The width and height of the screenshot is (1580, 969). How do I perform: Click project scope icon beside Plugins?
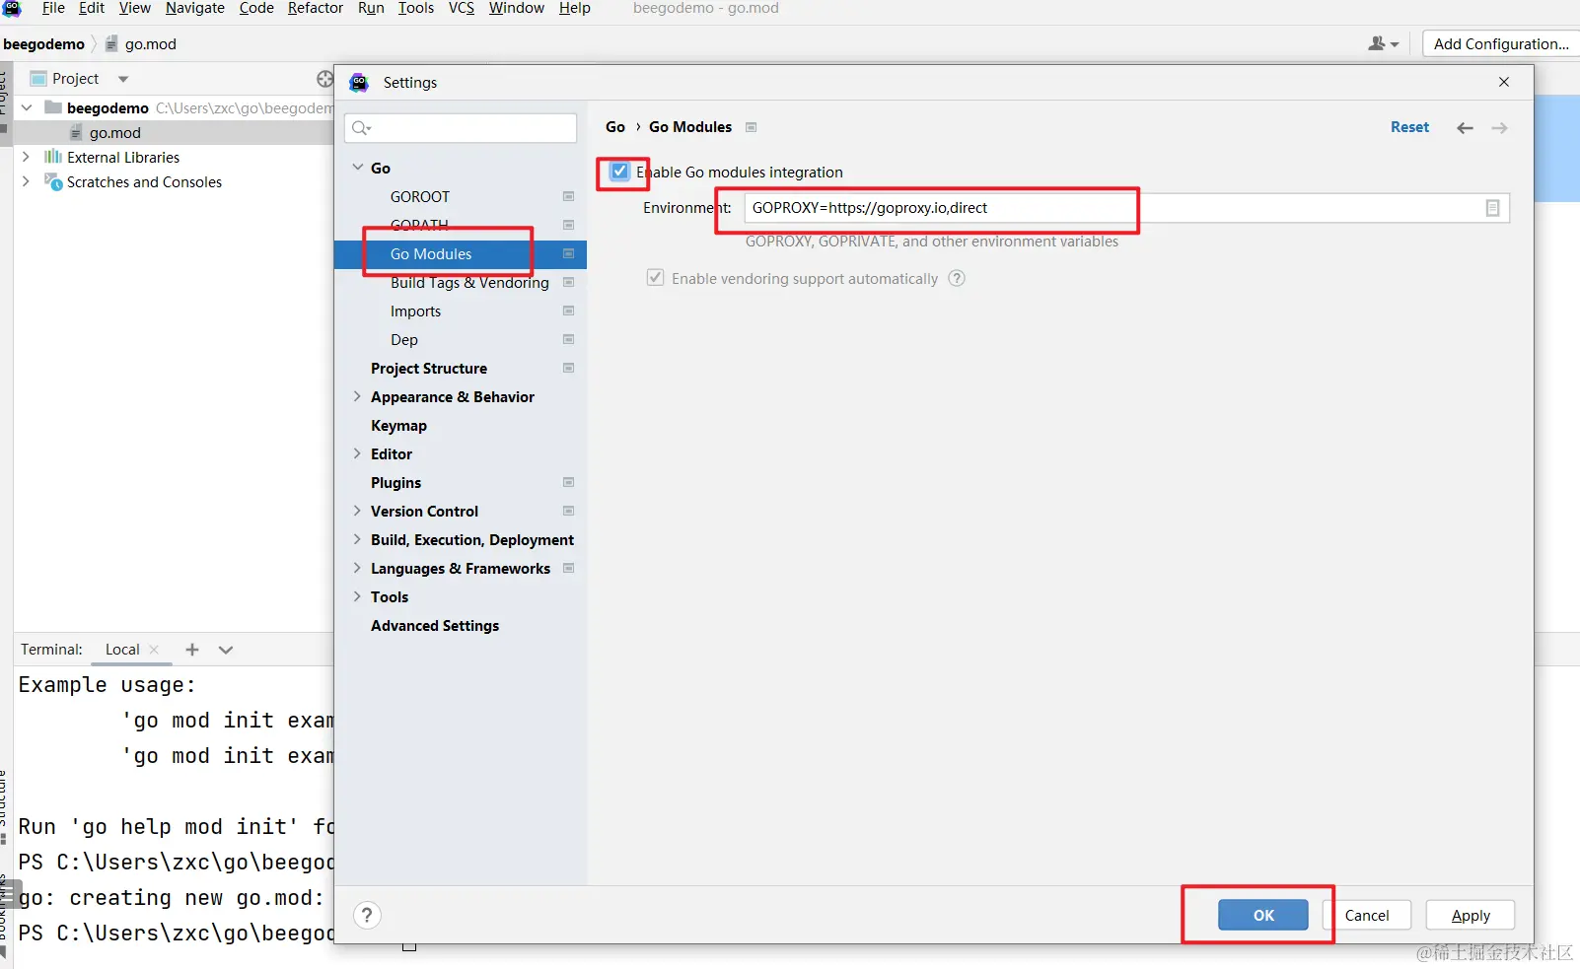click(x=568, y=482)
